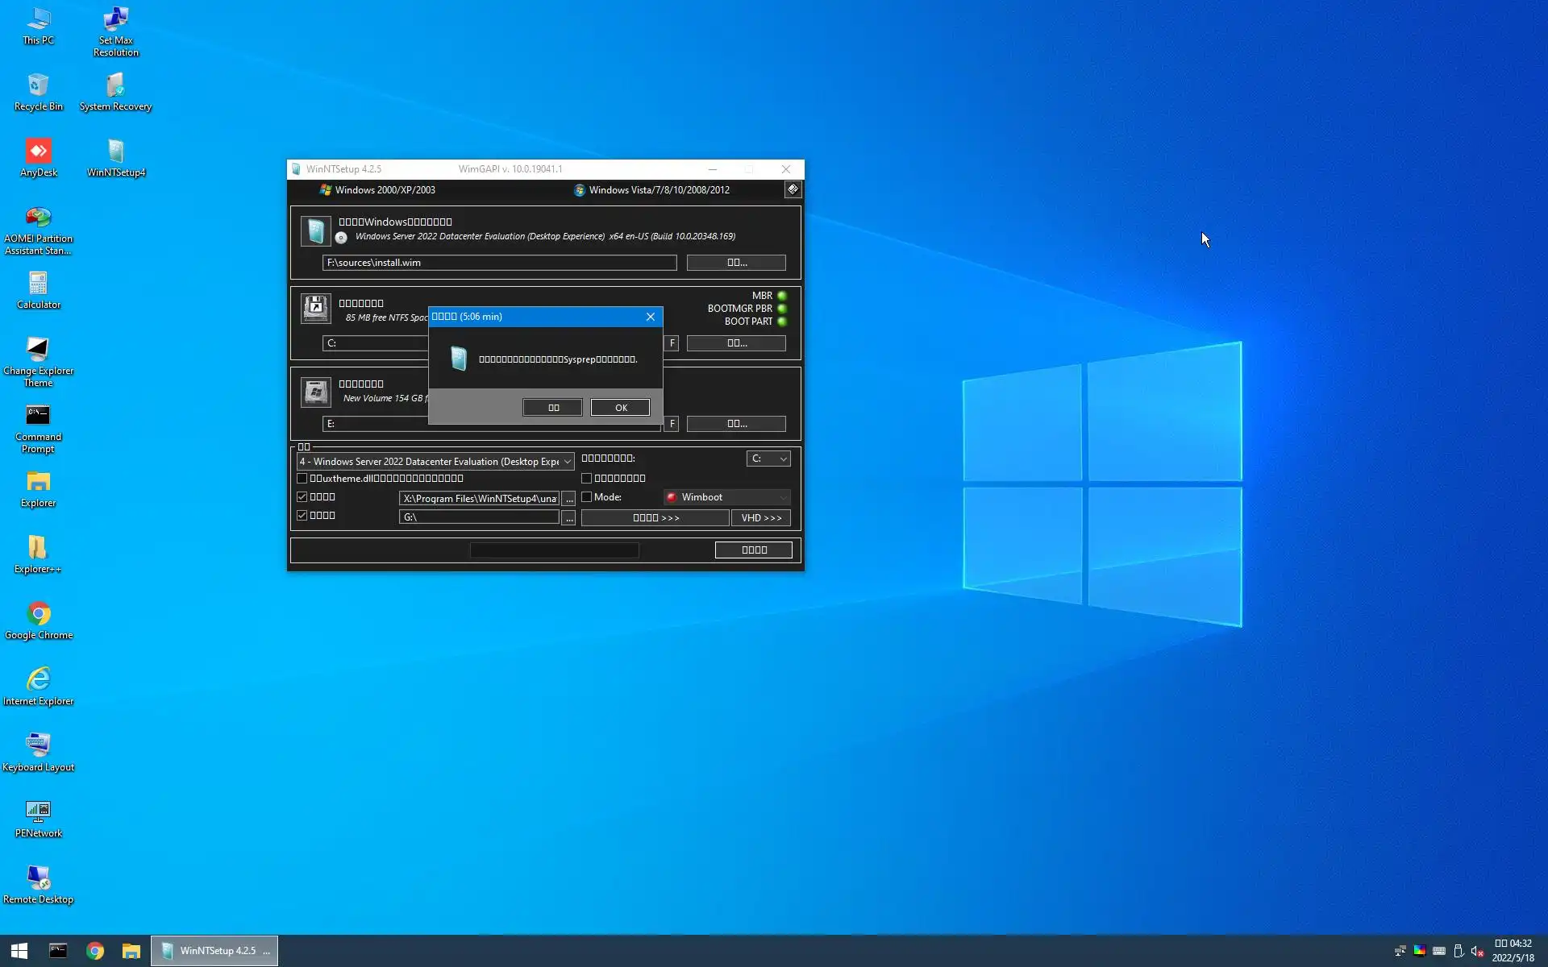The height and width of the screenshot is (967, 1548).
Task: Click OK in the dialog
Action: tap(620, 408)
